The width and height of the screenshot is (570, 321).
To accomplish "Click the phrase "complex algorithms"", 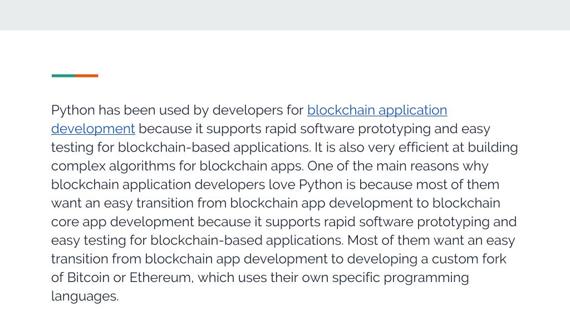I will click(114, 166).
